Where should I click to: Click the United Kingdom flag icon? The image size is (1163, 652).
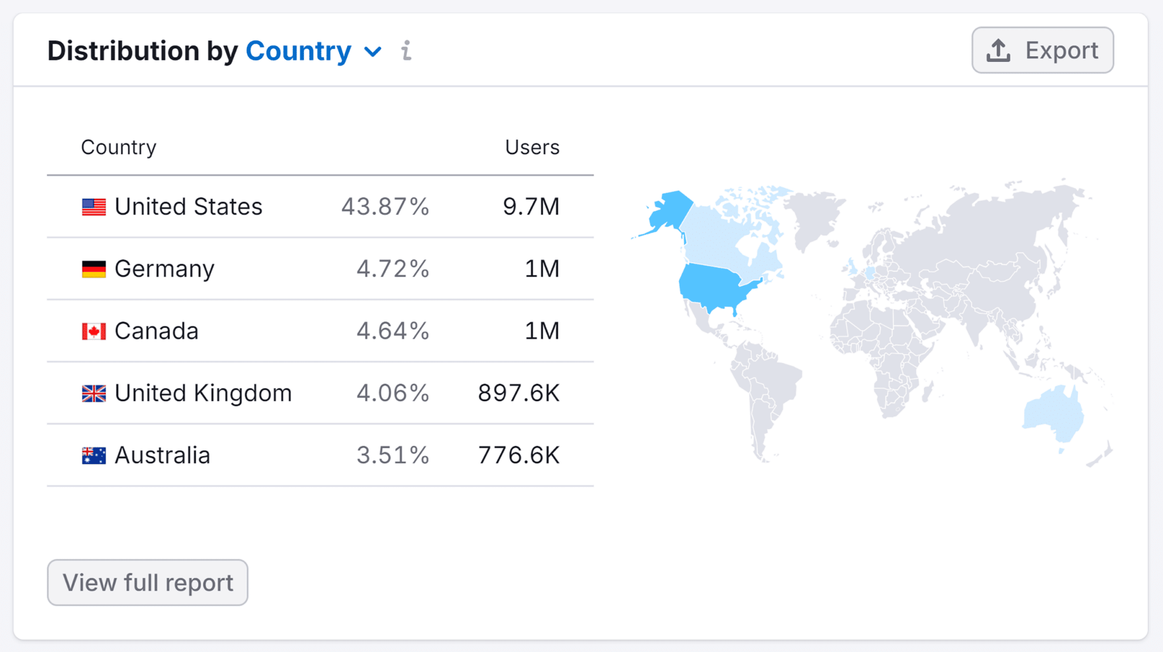pos(94,393)
